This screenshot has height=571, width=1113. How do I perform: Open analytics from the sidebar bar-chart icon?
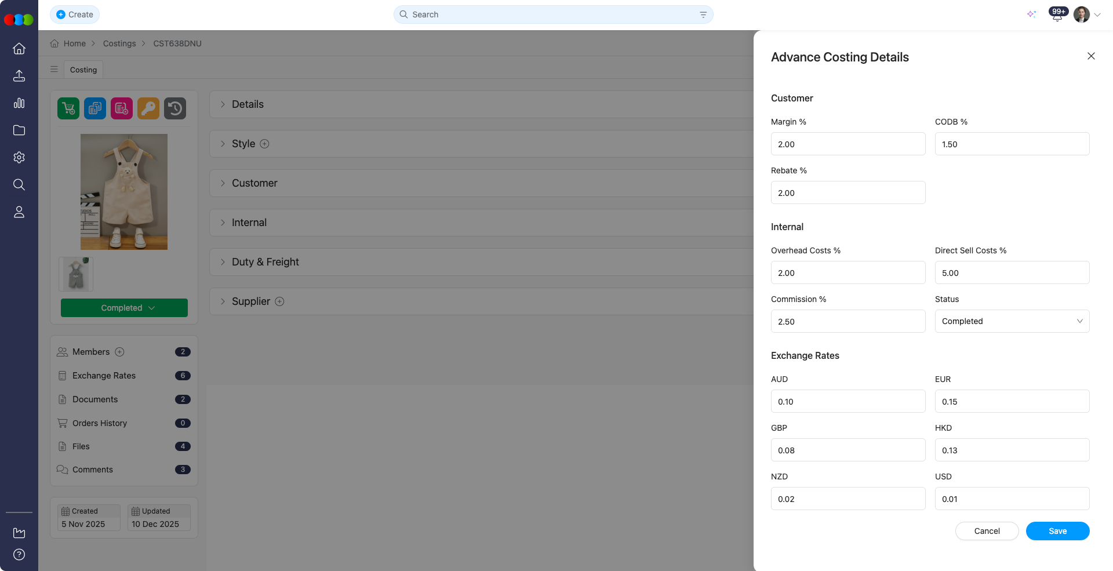click(19, 103)
